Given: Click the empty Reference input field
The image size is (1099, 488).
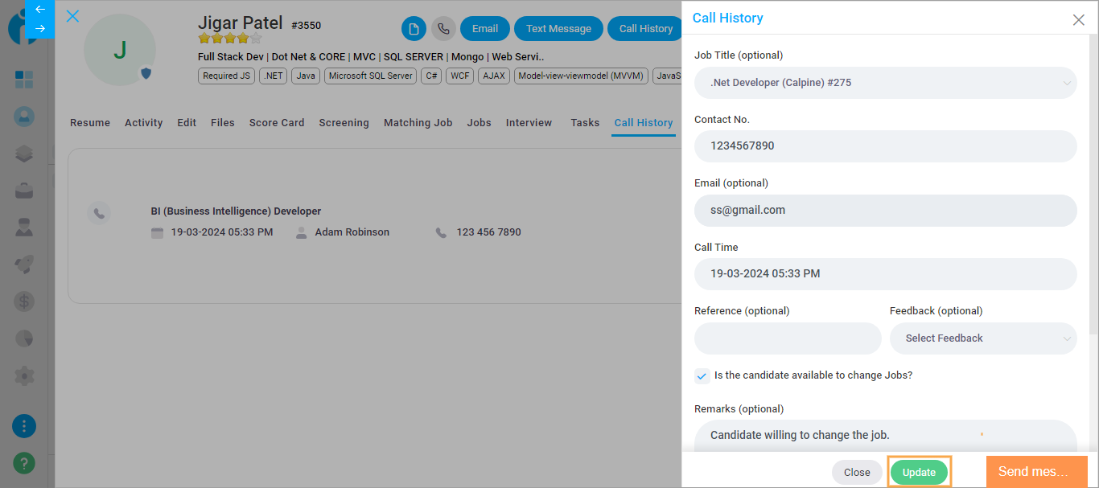Looking at the screenshot, I should [x=788, y=338].
